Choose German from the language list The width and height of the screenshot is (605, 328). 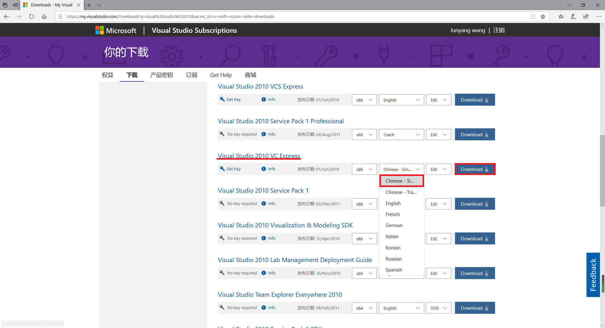pos(401,225)
